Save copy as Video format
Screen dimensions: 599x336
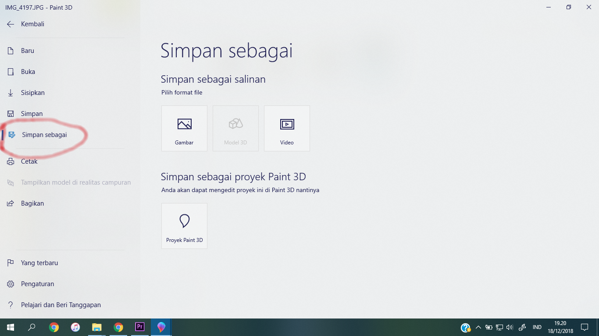[287, 128]
